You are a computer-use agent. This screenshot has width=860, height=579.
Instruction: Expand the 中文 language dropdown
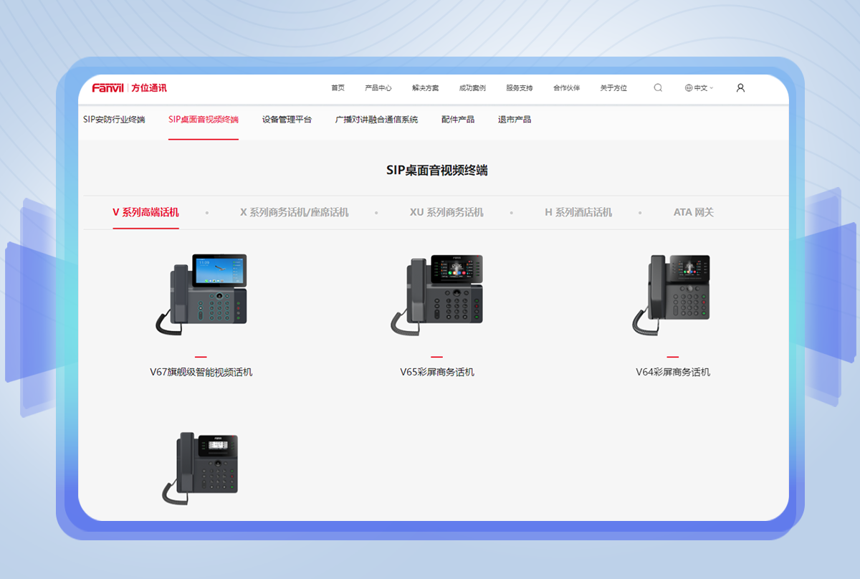click(701, 87)
